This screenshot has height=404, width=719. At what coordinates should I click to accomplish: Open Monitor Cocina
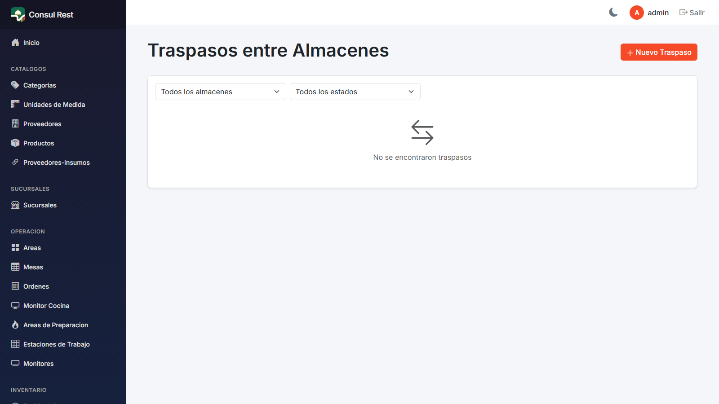click(x=63, y=306)
